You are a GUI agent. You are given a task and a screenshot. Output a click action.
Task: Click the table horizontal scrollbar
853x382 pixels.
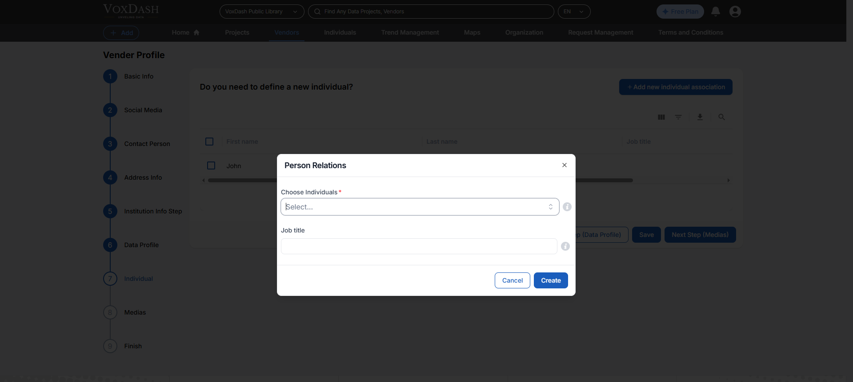point(420,181)
